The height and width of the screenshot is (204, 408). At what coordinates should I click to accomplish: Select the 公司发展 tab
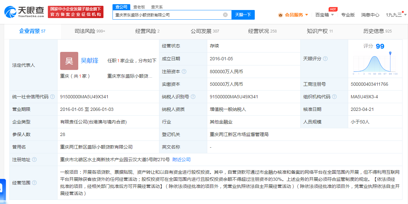205,31
